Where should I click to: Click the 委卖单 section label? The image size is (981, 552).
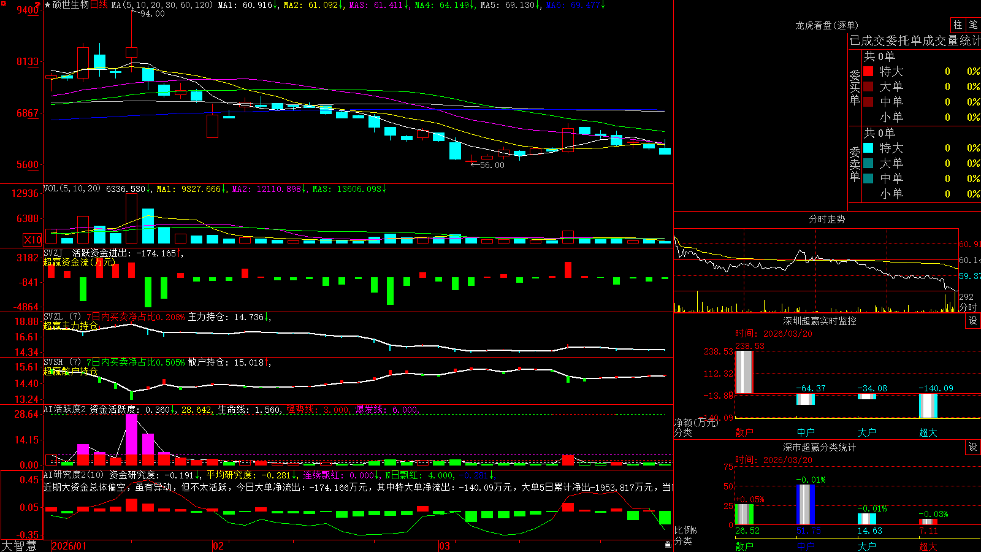point(855,164)
